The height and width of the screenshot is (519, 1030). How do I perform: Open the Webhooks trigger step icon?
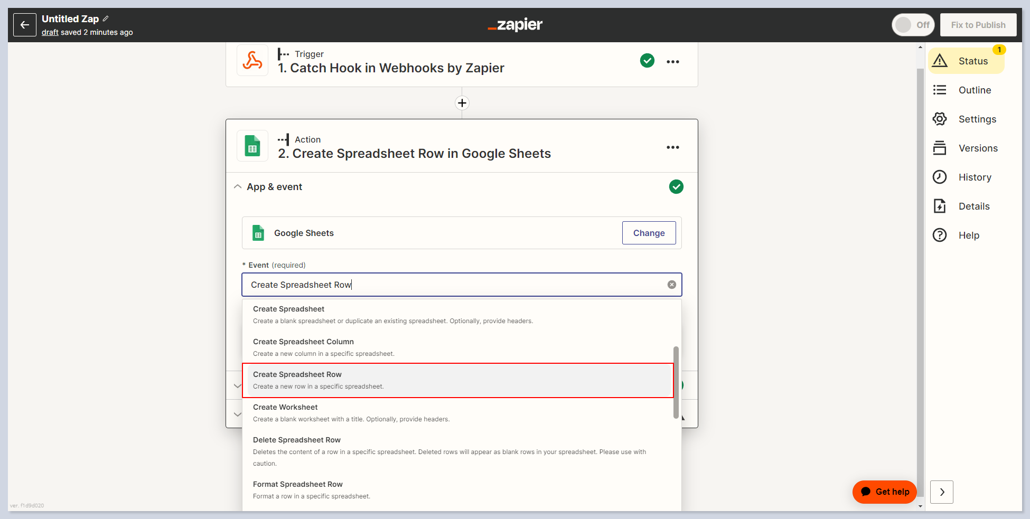pyautogui.click(x=252, y=61)
